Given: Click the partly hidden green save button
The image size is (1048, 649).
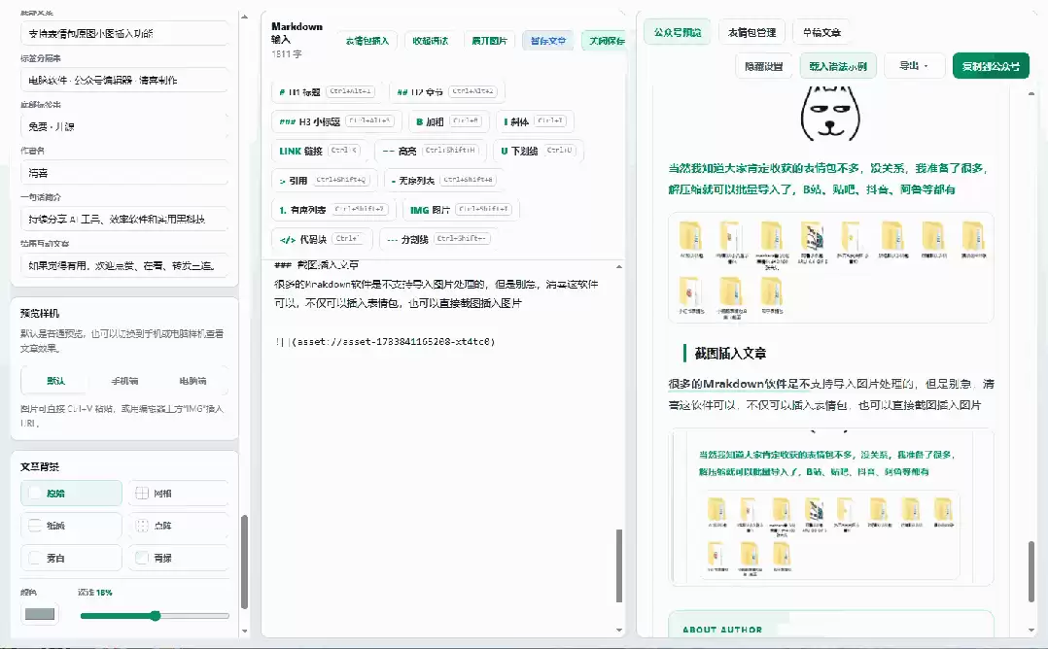Looking at the screenshot, I should pyautogui.click(x=605, y=41).
